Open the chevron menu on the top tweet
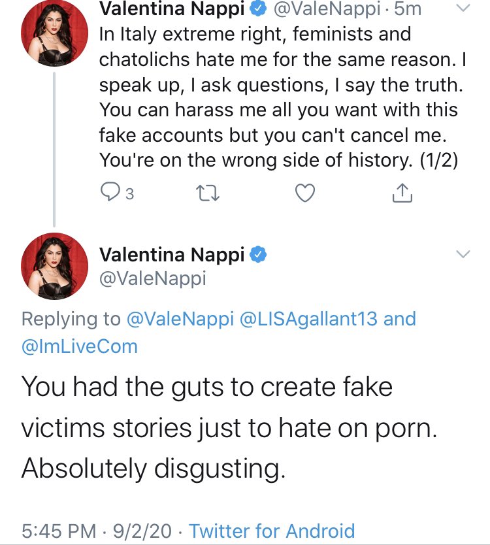This screenshot has width=490, height=545. pyautogui.click(x=463, y=9)
